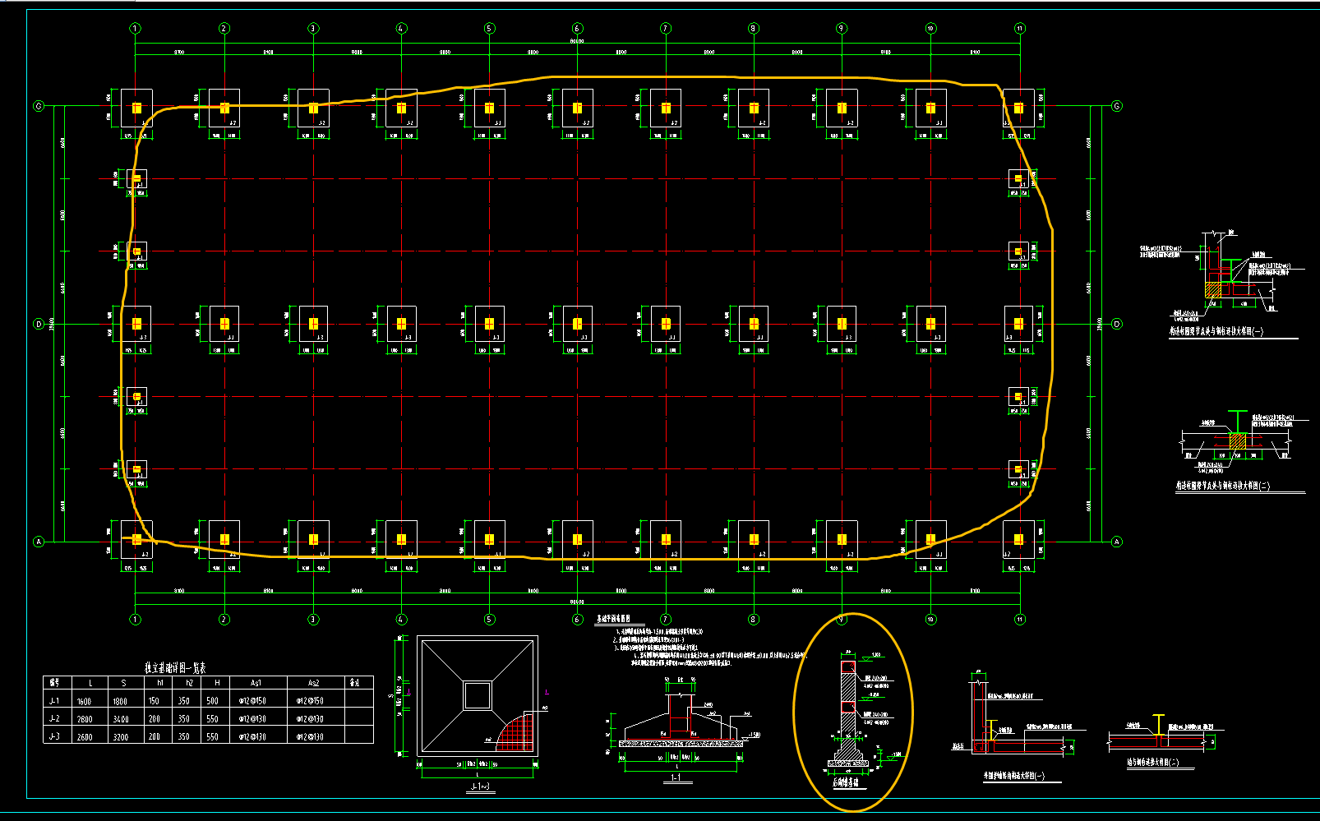Click the J-1 row label in table
Viewport: 1320px width, 821px height.
[x=54, y=701]
